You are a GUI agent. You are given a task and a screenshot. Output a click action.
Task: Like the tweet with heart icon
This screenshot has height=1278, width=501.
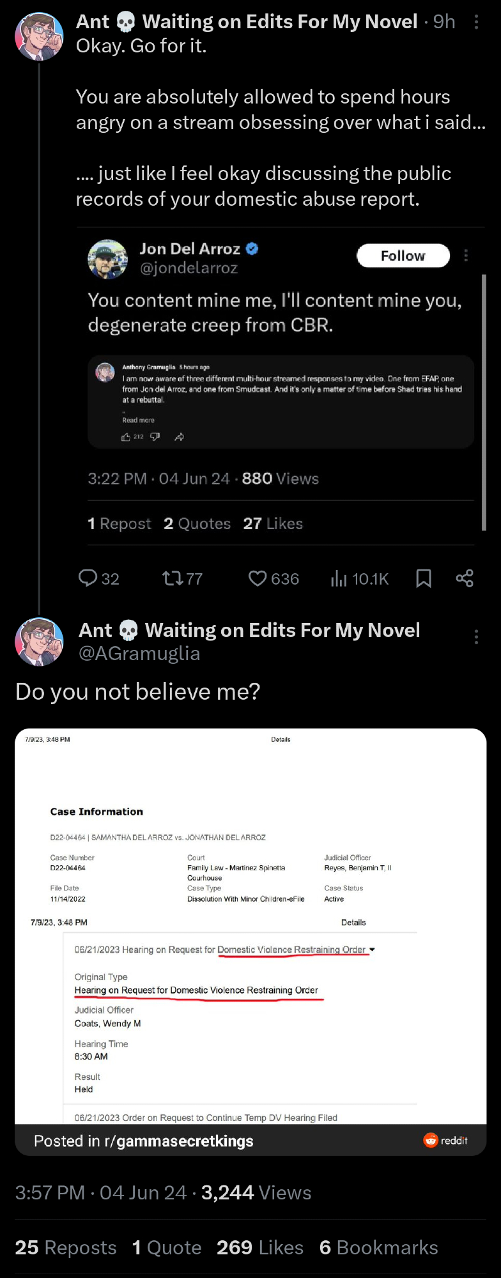tap(258, 578)
